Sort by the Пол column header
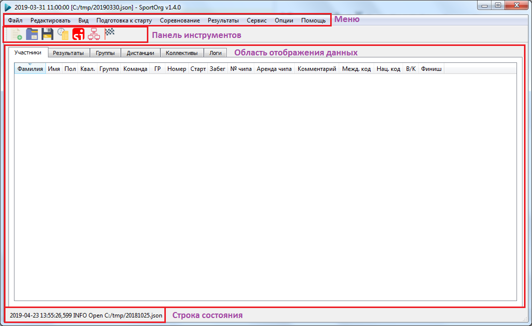Viewport: 532px width, 326px height. point(70,69)
